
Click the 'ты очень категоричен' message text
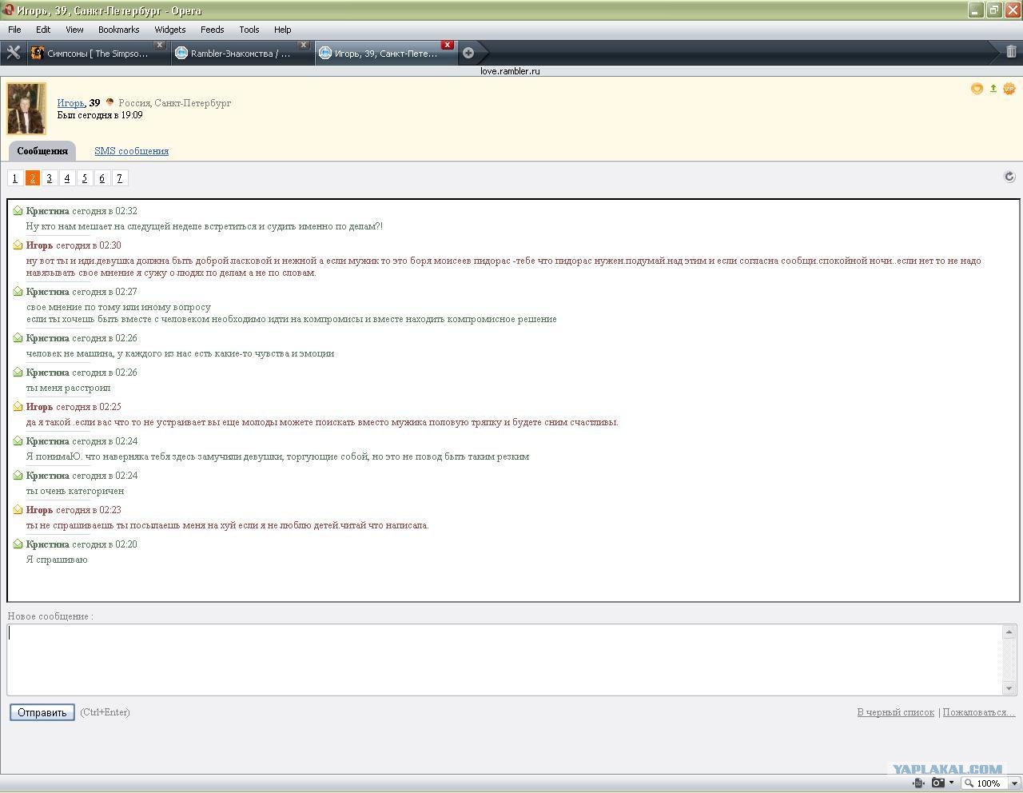tap(75, 491)
